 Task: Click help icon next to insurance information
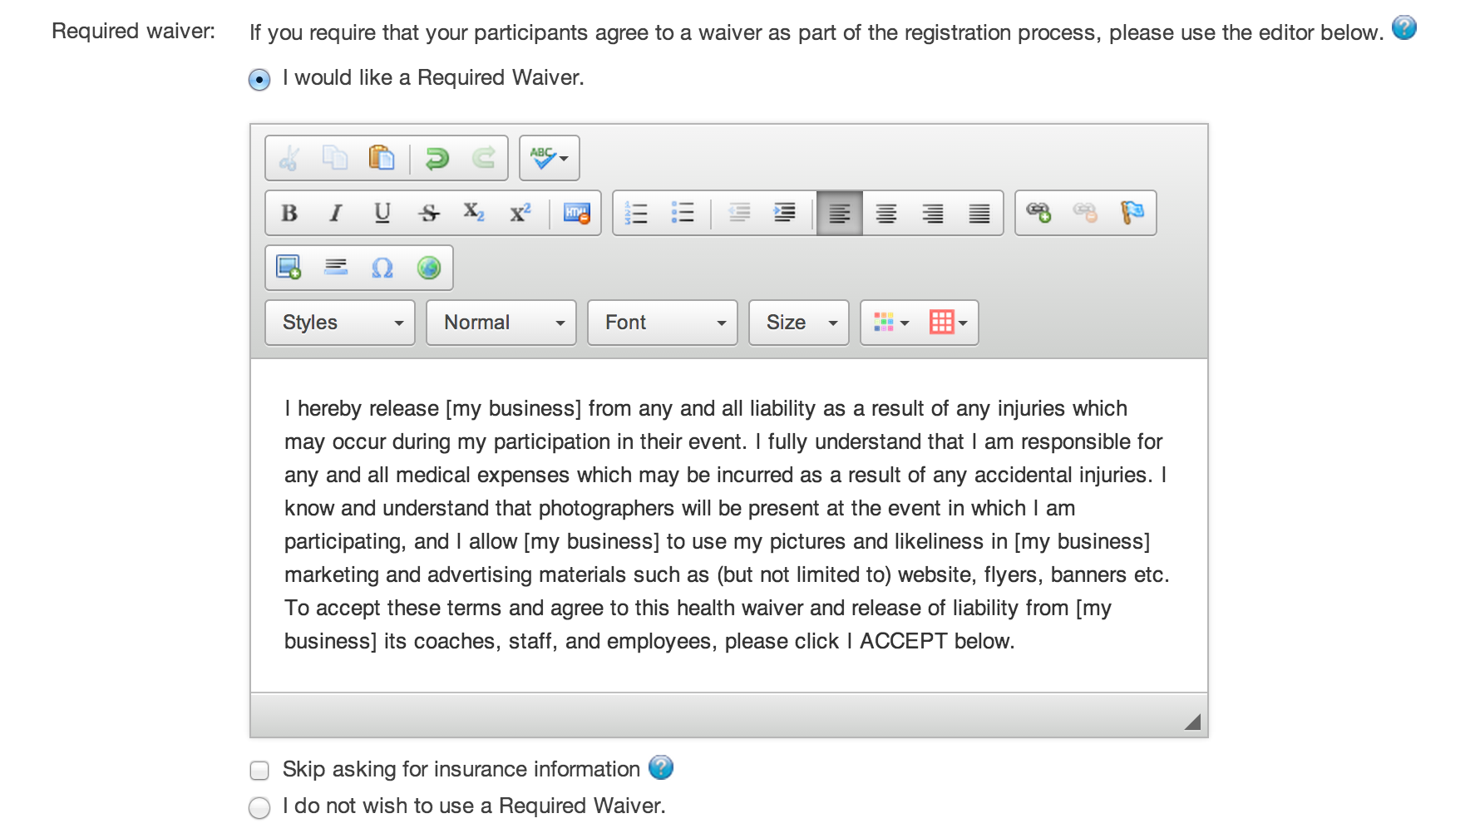(x=661, y=767)
